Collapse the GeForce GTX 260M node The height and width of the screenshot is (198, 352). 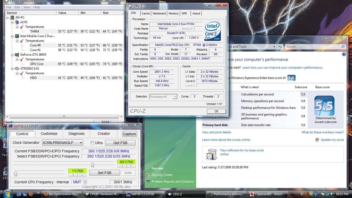coord(12,55)
